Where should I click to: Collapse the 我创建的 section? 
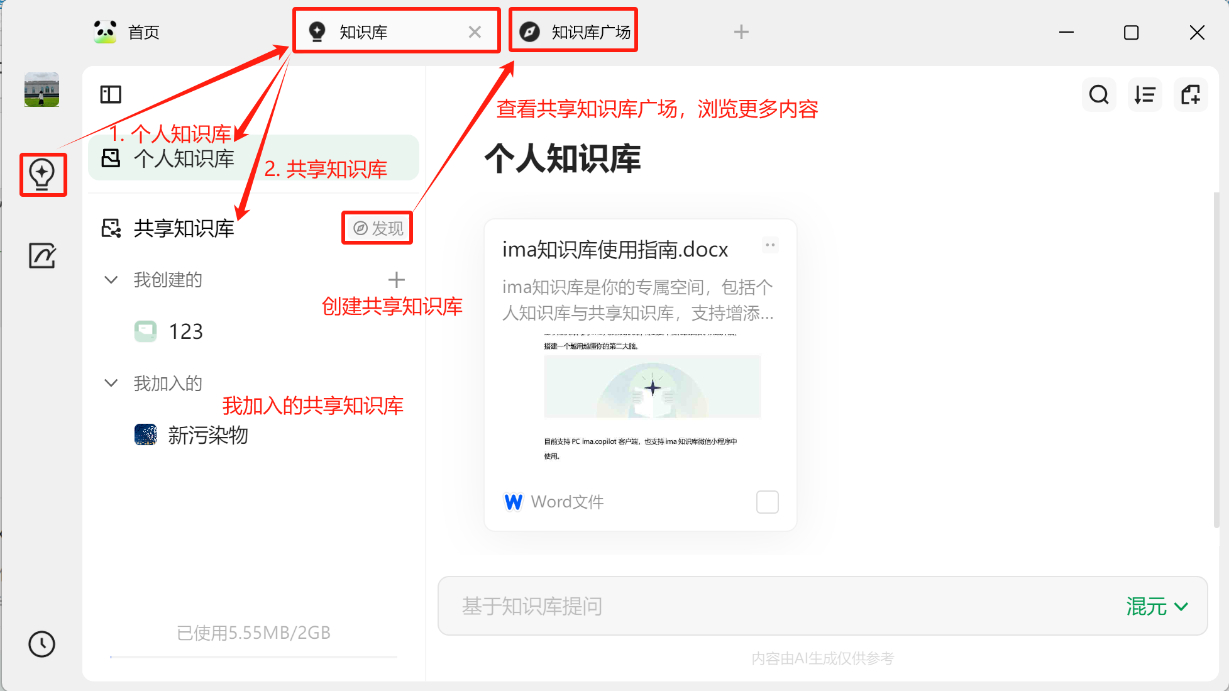pyautogui.click(x=111, y=280)
